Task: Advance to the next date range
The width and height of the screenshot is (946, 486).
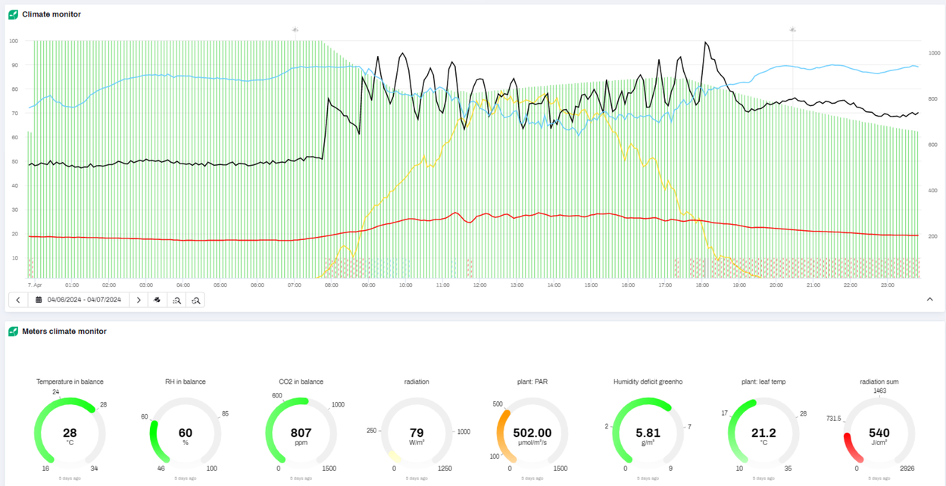Action: point(139,300)
